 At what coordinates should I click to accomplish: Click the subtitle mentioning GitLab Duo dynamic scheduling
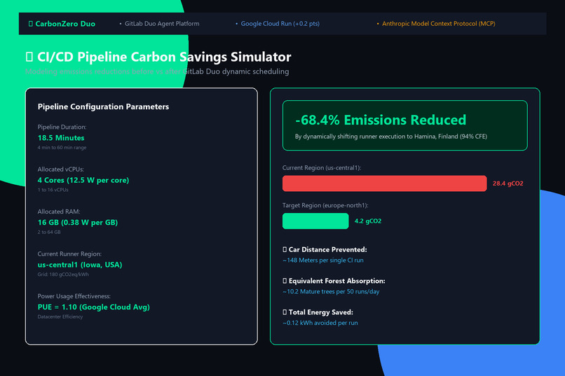pos(157,71)
